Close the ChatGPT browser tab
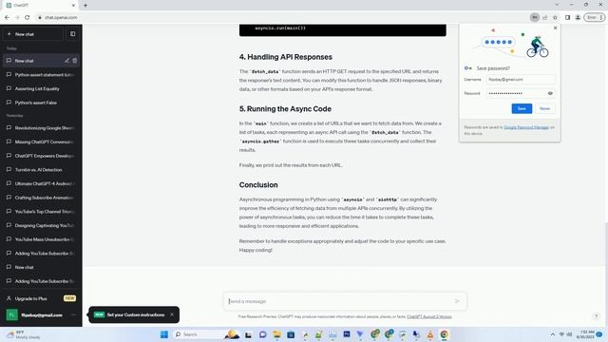The height and width of the screenshot is (342, 608). point(73,6)
